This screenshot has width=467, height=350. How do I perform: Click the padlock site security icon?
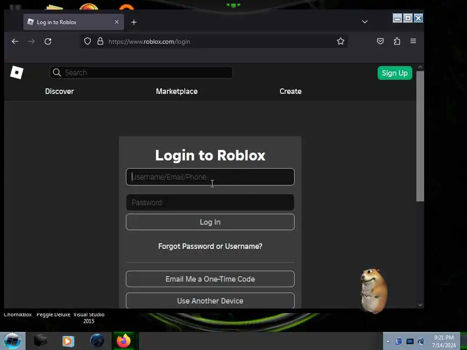coord(100,41)
